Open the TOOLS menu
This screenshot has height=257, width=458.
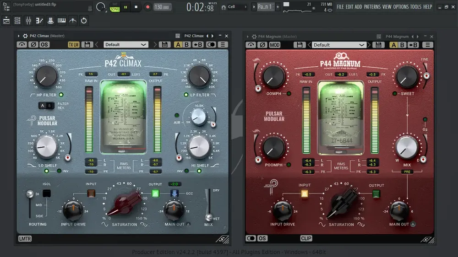tap(415, 7)
